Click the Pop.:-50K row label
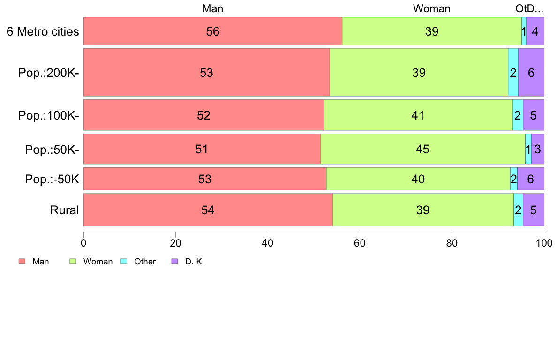This screenshot has height=345, width=557. click(52, 179)
